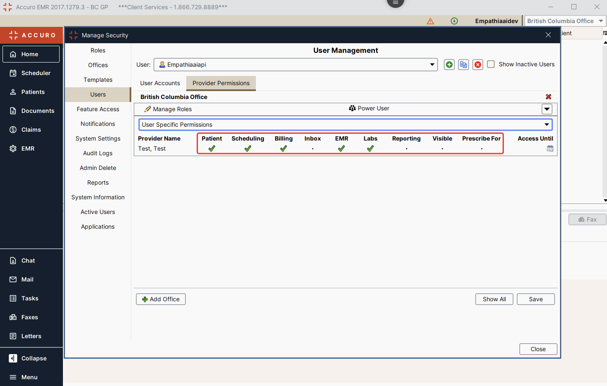Viewport: 607px width, 386px height.
Task: Select Feature Access in security menu
Action: (98, 109)
